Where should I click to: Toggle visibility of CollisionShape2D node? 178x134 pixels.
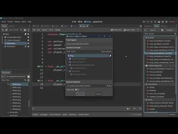pos(28,40)
